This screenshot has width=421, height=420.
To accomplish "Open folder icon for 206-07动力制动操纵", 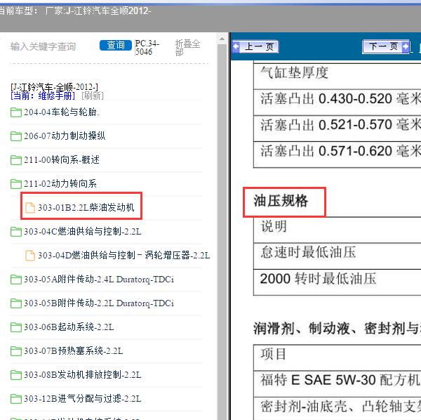I will tap(16, 136).
